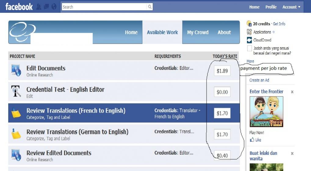Click the More sidebar link

coord(250,61)
